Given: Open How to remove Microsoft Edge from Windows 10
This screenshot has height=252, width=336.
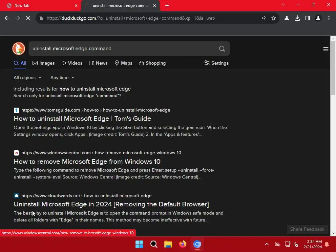Looking at the screenshot, I should point(87,161).
